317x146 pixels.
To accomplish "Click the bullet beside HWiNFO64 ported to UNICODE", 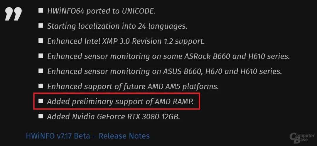I will click(41, 11).
